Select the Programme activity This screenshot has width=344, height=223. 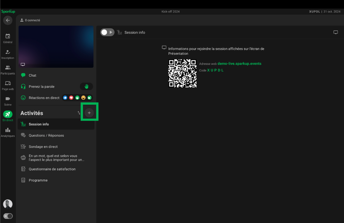click(x=38, y=180)
